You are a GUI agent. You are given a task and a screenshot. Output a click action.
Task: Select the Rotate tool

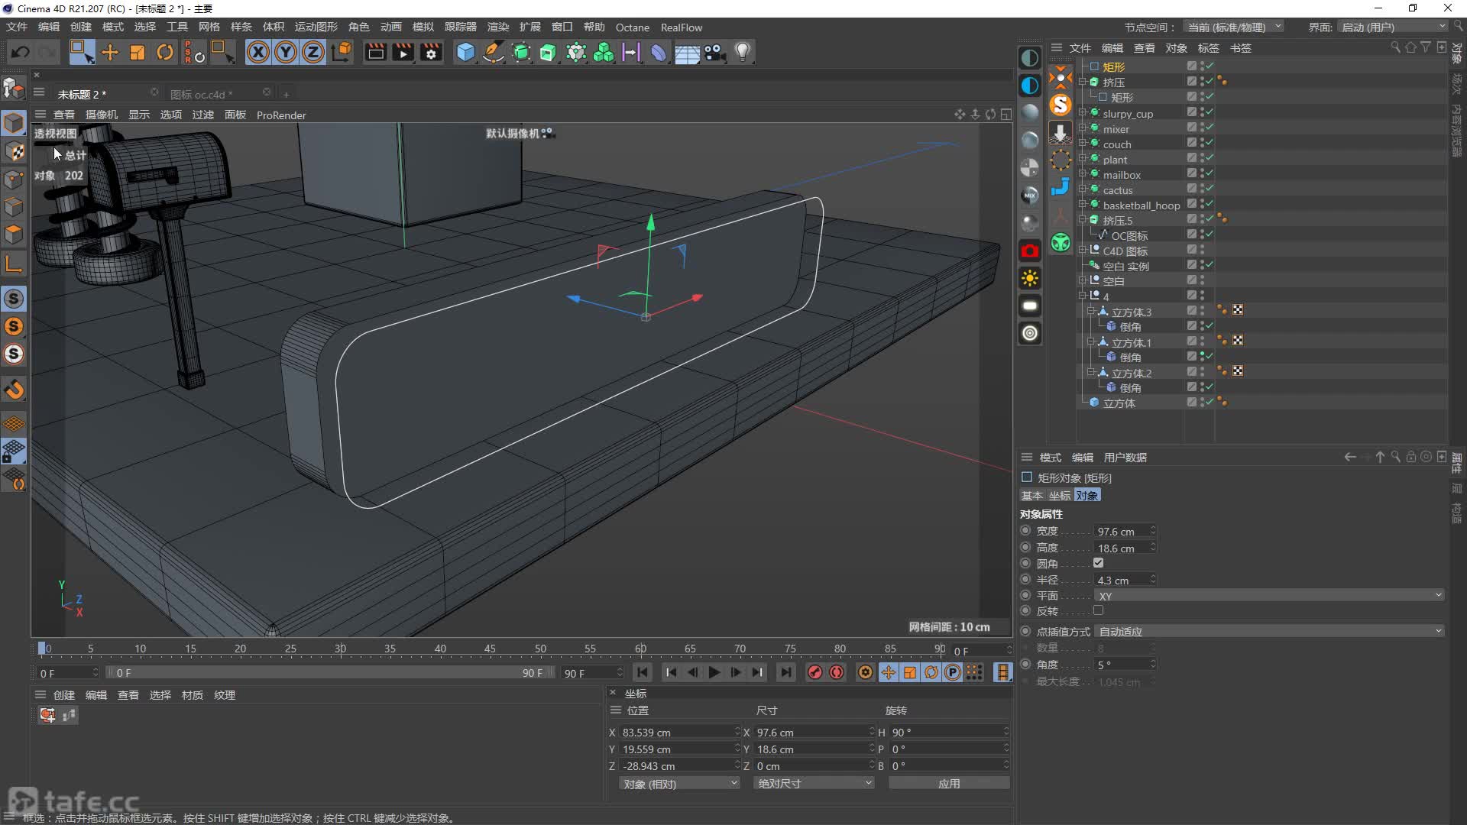165,52
